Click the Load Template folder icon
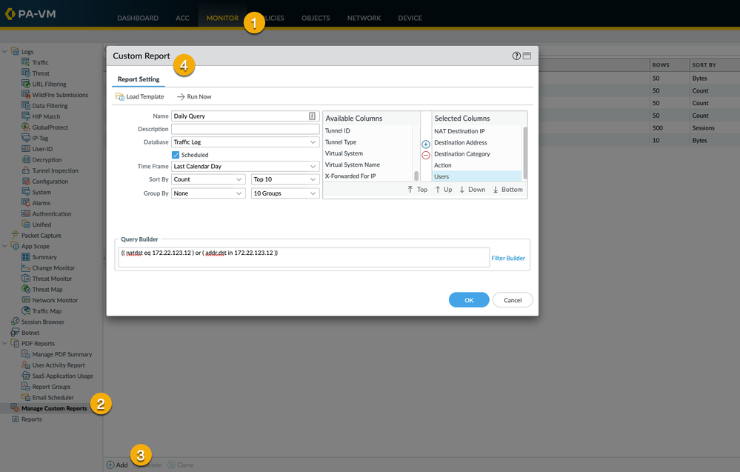740x472 pixels. pyautogui.click(x=120, y=97)
